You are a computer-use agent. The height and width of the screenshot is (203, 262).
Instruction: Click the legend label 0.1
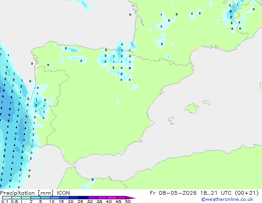5,201
